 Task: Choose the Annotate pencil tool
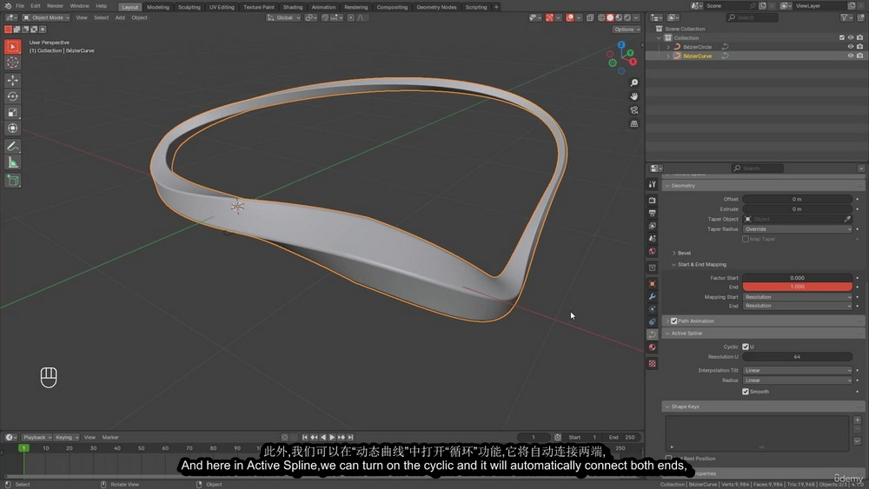12,147
